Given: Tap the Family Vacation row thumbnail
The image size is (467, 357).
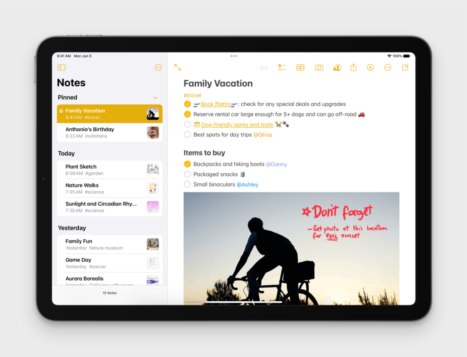Looking at the screenshot, I should (153, 114).
